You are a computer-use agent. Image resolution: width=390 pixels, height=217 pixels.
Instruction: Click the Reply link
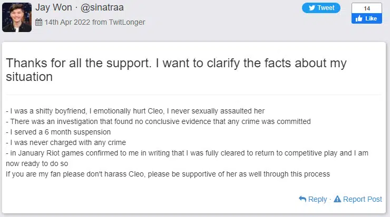[x=317, y=199]
